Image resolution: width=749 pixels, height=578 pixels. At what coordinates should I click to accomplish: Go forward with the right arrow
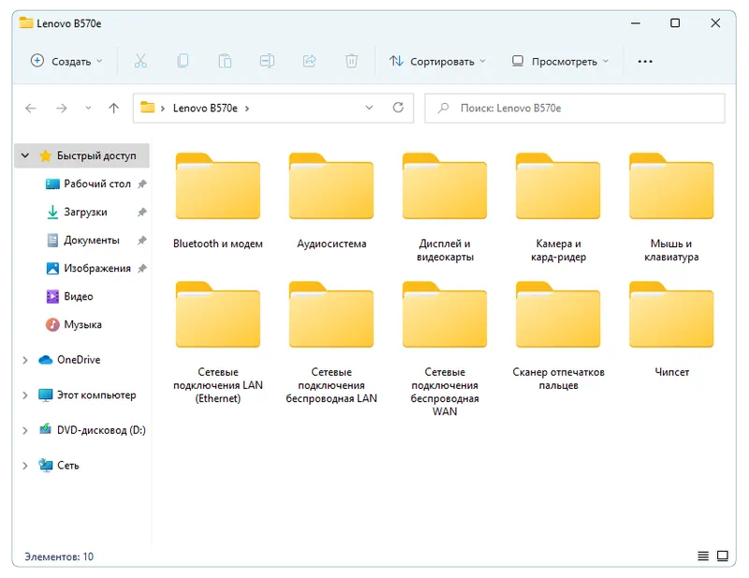[61, 109]
